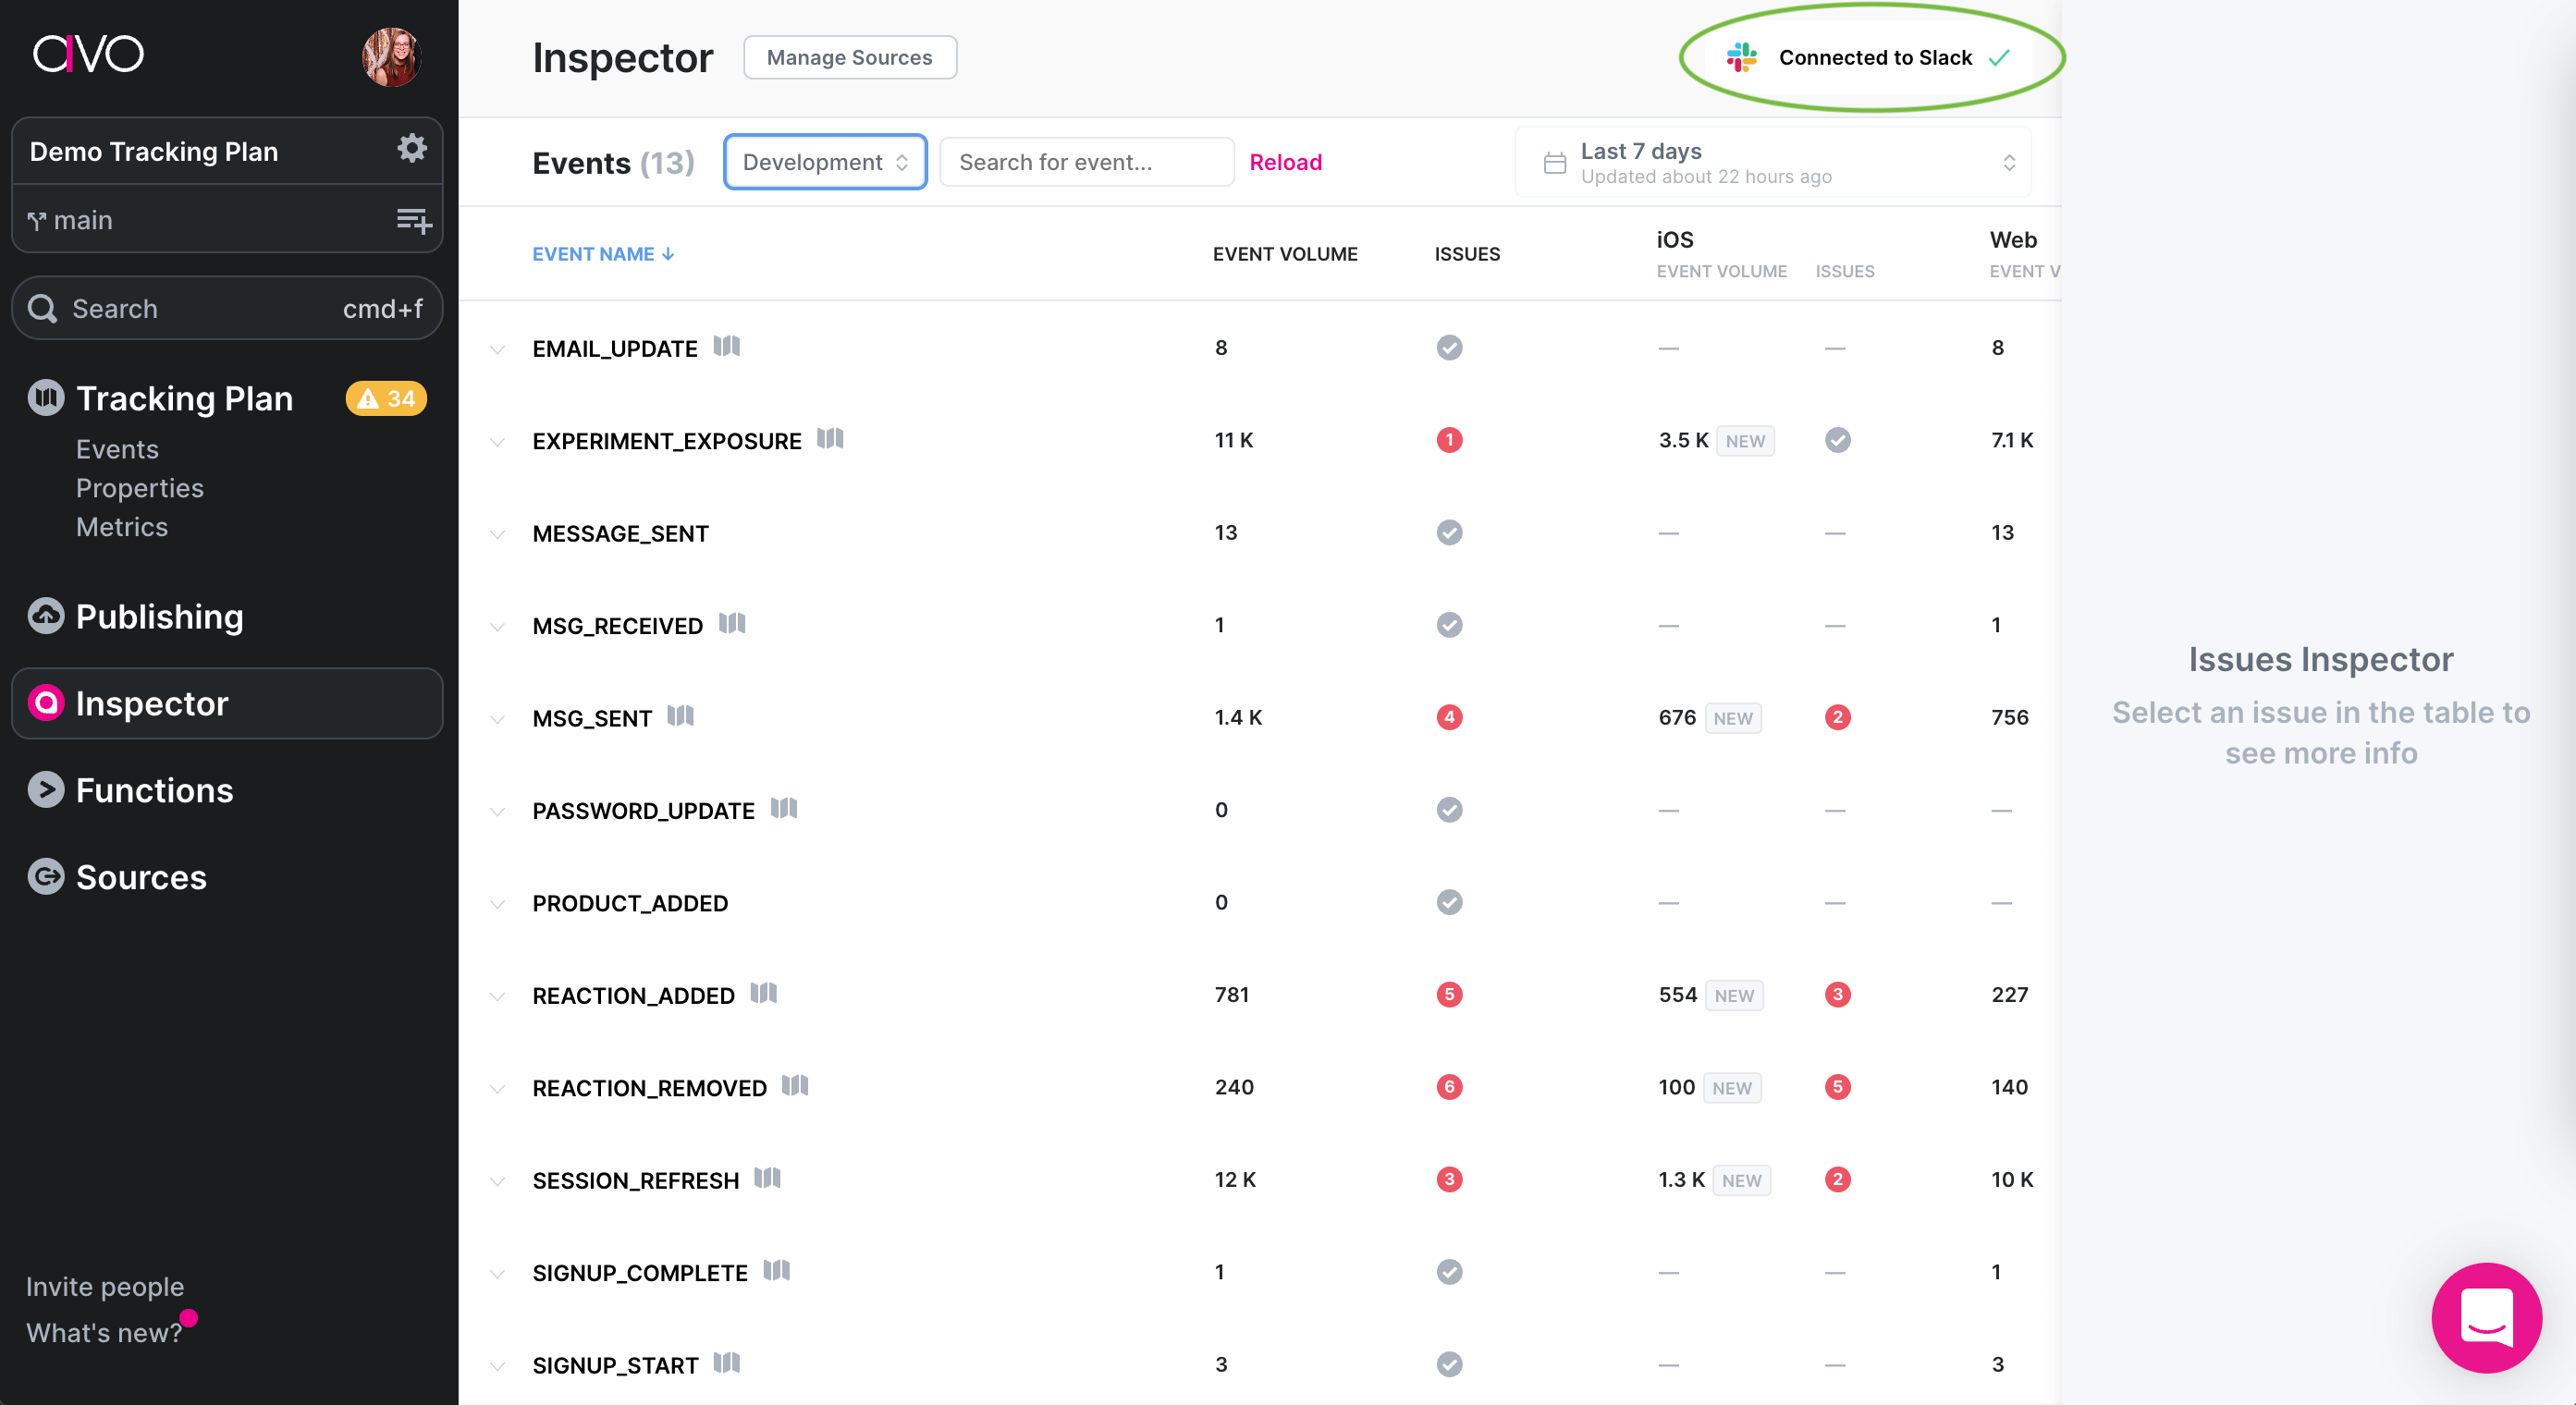Open tracking plan settings gear

(411, 149)
